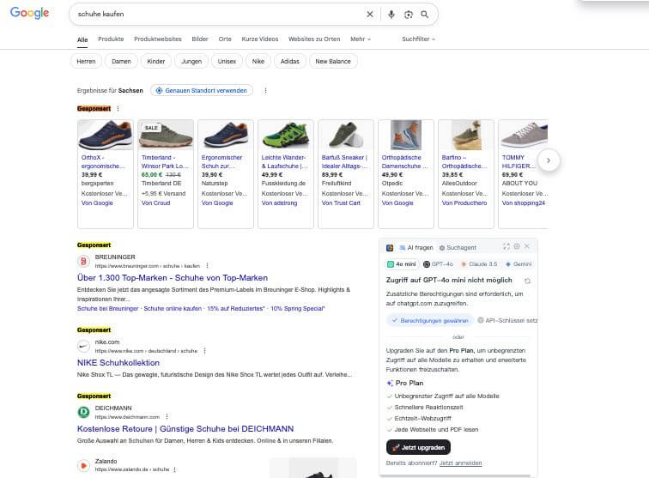Open Deichmann Kostenlose Retoure ad link
This screenshot has width=649, height=478.
[x=185, y=429]
